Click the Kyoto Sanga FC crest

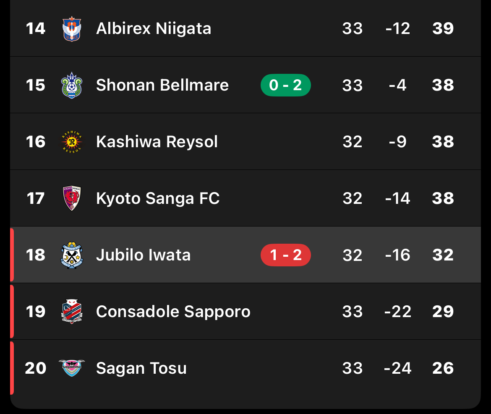[x=72, y=198]
